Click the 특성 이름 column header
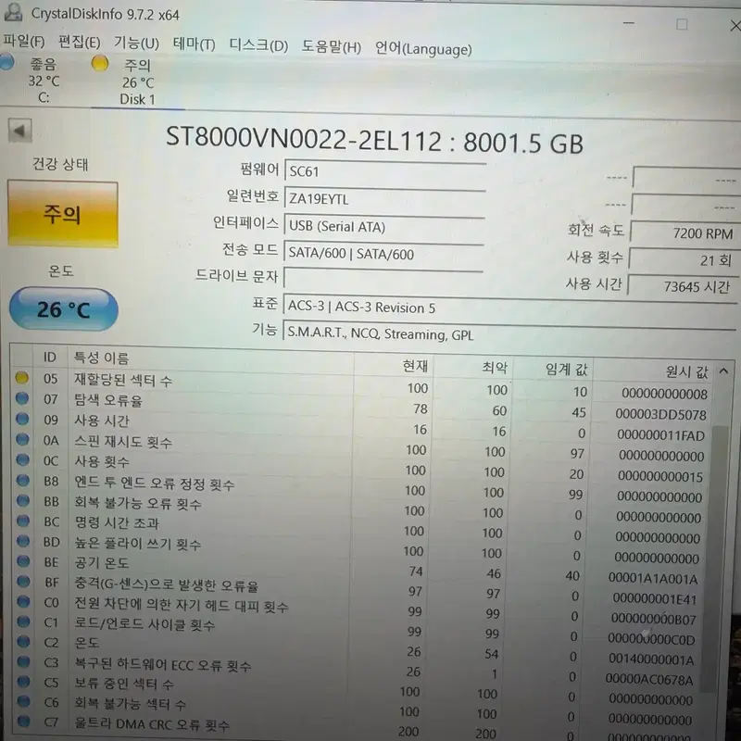The height and width of the screenshot is (741, 741). pyautogui.click(x=211, y=360)
